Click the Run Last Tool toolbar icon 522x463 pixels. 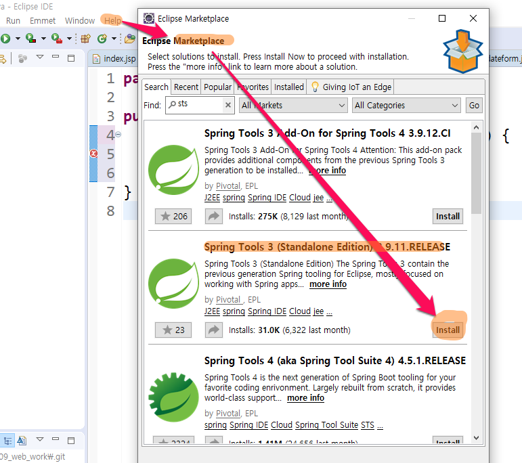(x=57, y=39)
